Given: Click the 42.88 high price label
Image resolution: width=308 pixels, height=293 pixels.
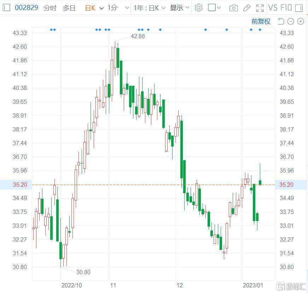Looking at the screenshot, I should point(138,36).
